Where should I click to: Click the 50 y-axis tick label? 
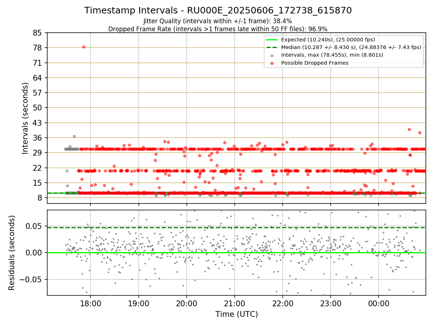(x=37, y=108)
